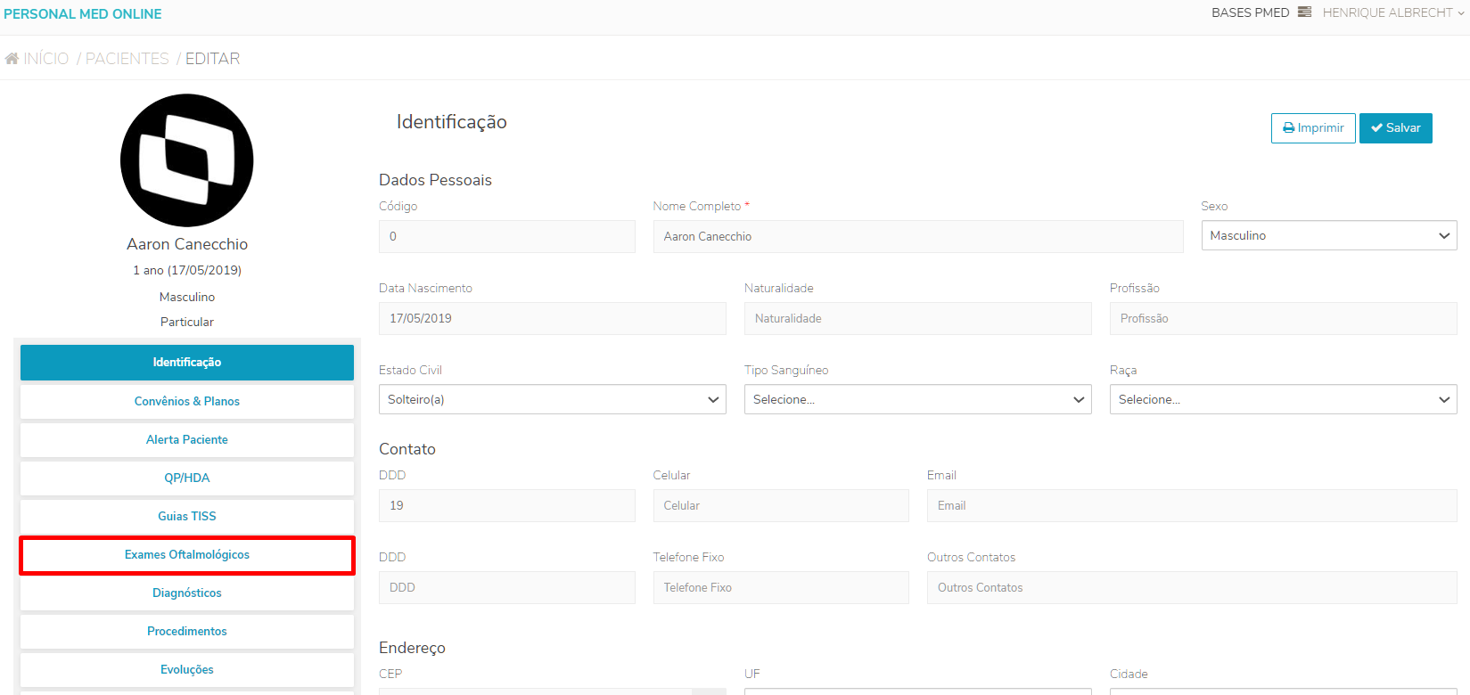This screenshot has width=1470, height=695.
Task: Expand the Tipo Sanguíneo dropdown
Action: tap(918, 400)
